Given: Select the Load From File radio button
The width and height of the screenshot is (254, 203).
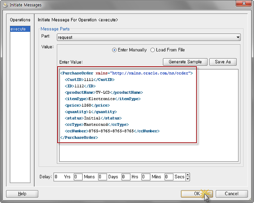Looking at the screenshot, I should 152,50.
